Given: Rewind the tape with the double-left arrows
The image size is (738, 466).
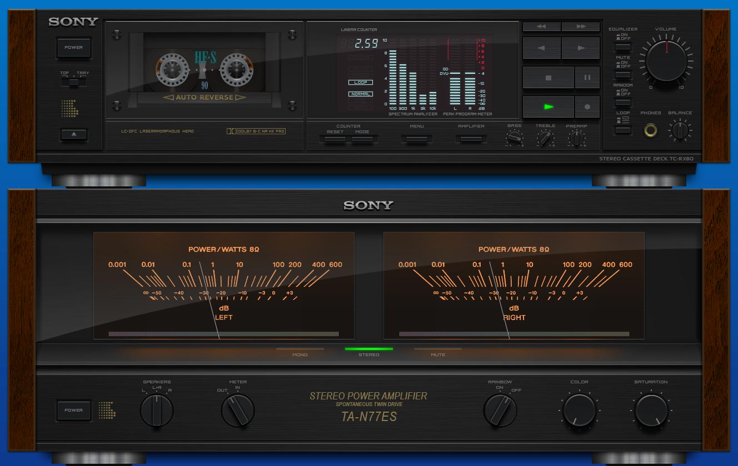Looking at the screenshot, I should pos(541,27).
